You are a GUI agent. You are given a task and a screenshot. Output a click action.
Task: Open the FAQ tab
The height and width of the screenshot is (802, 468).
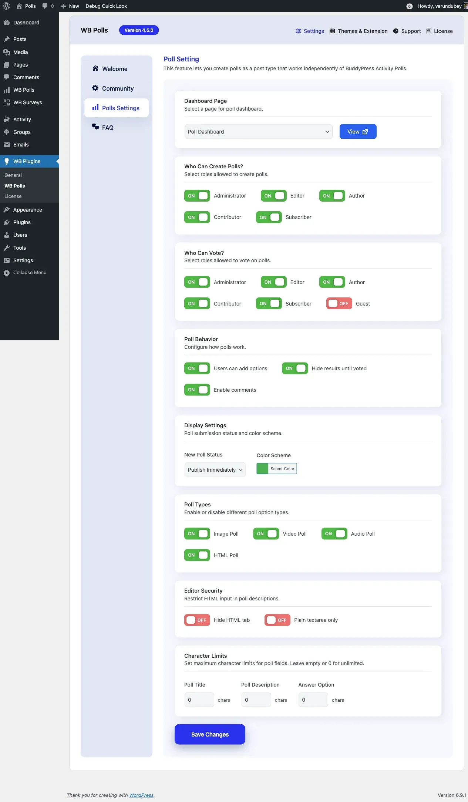click(117, 128)
